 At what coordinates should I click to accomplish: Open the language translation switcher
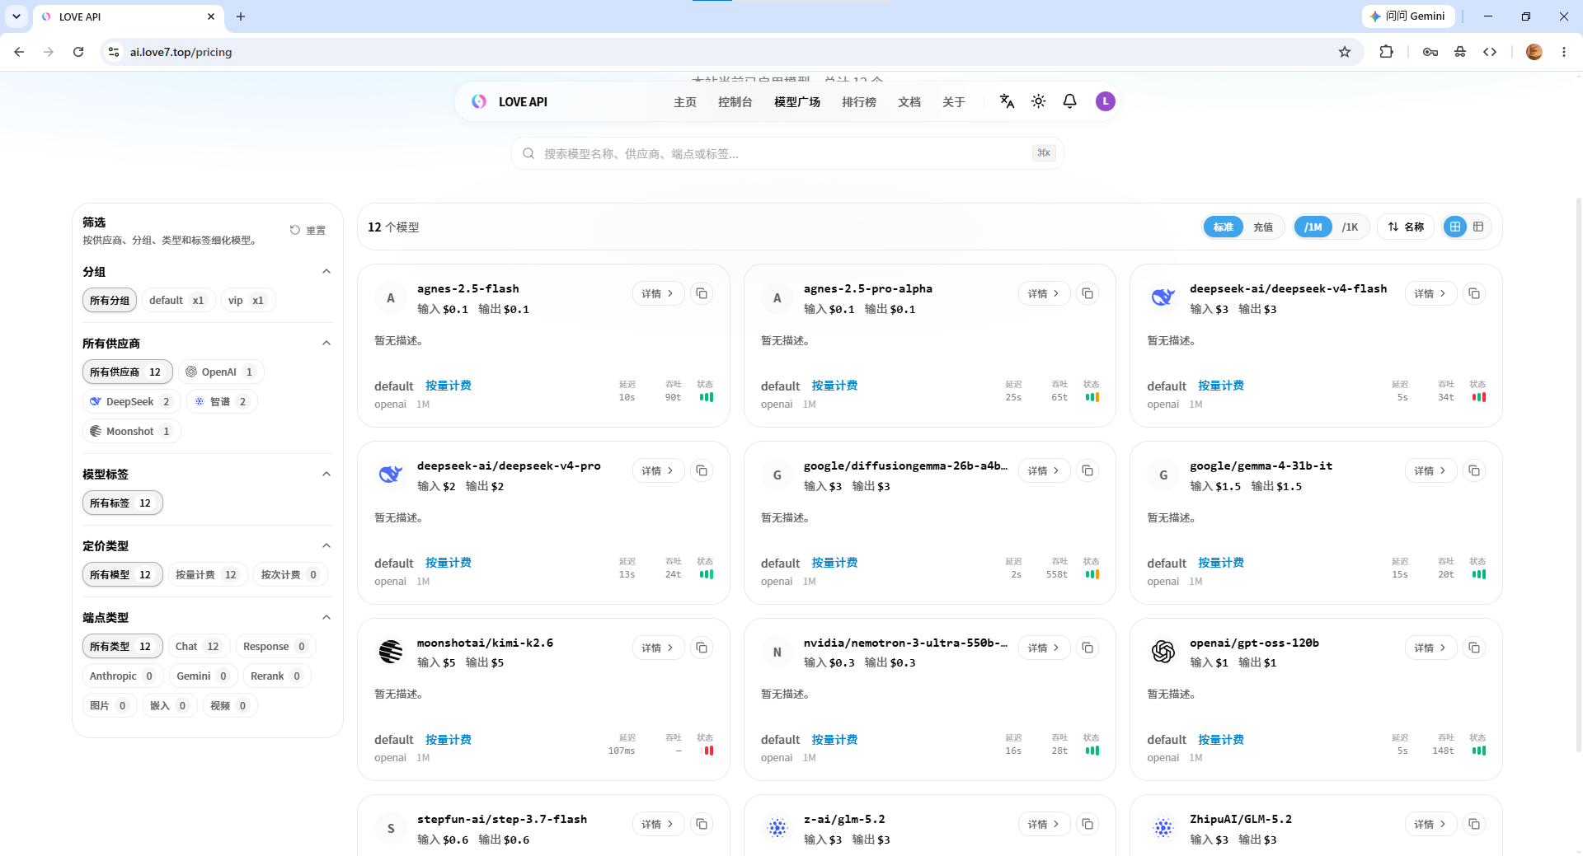tap(1007, 101)
